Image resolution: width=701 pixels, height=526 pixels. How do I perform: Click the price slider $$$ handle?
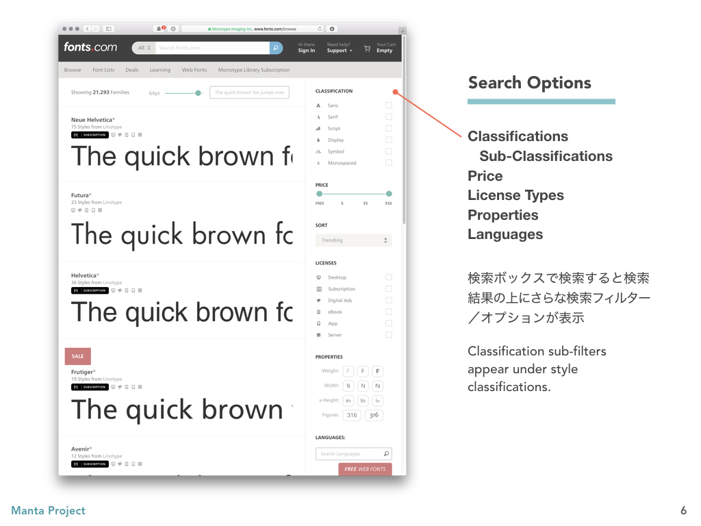coord(389,194)
